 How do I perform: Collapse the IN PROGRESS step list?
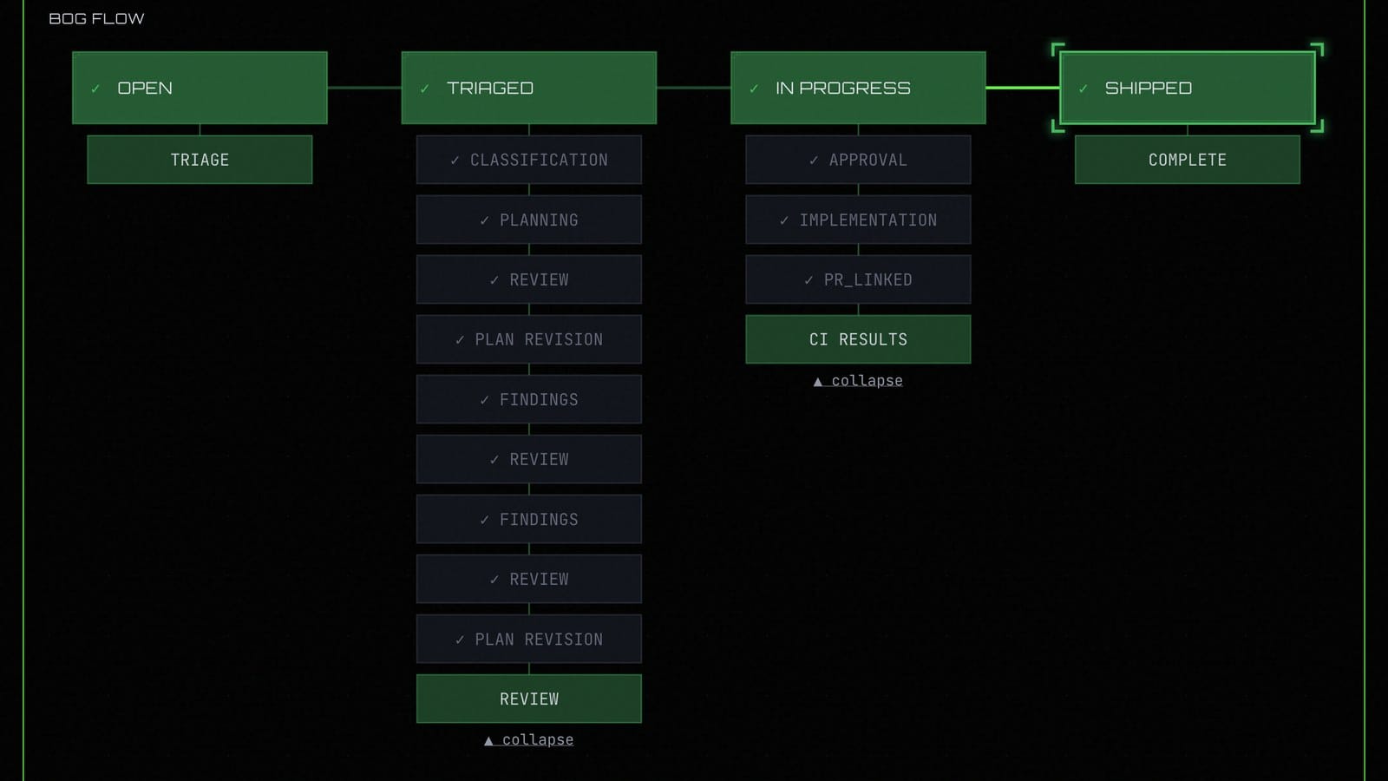(x=858, y=380)
